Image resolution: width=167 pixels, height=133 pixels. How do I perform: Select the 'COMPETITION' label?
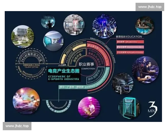88,69
